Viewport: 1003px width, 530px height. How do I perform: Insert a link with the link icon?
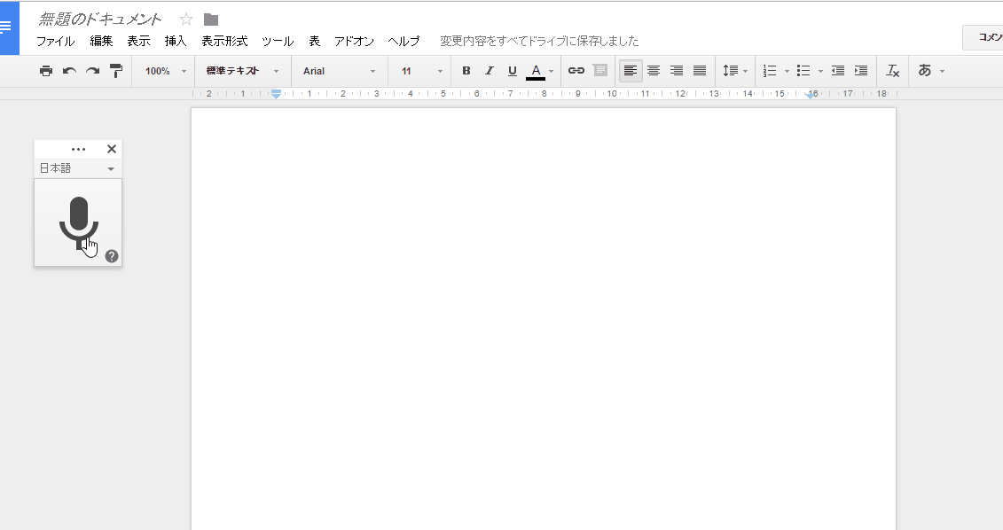coord(576,70)
